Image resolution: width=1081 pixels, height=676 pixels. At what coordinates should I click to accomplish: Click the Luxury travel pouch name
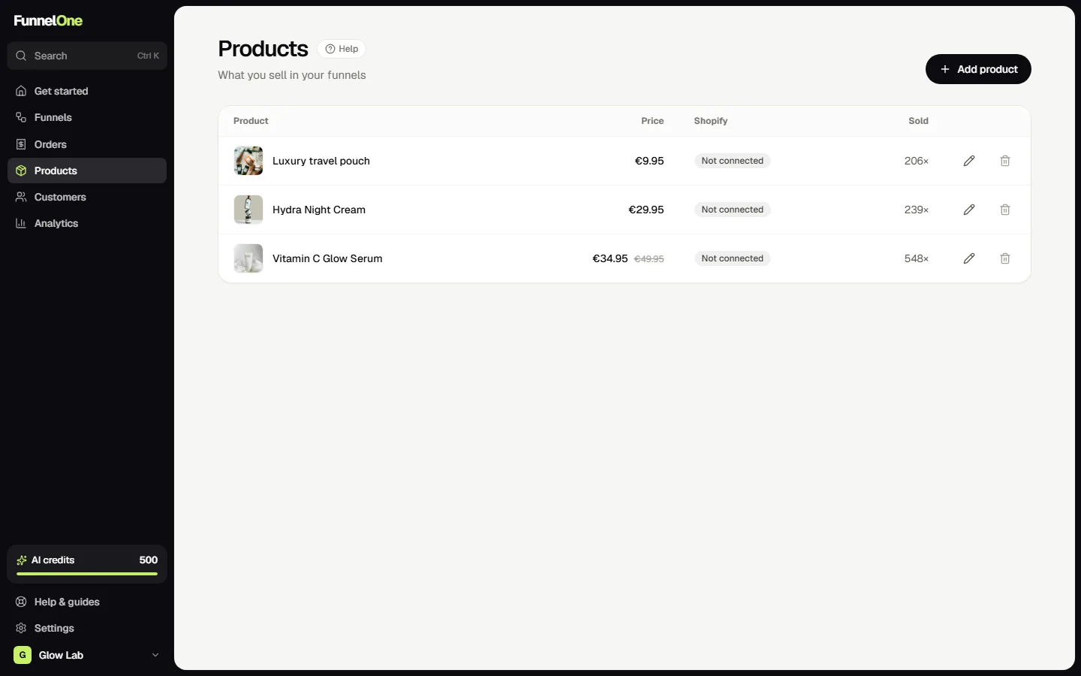pos(321,161)
